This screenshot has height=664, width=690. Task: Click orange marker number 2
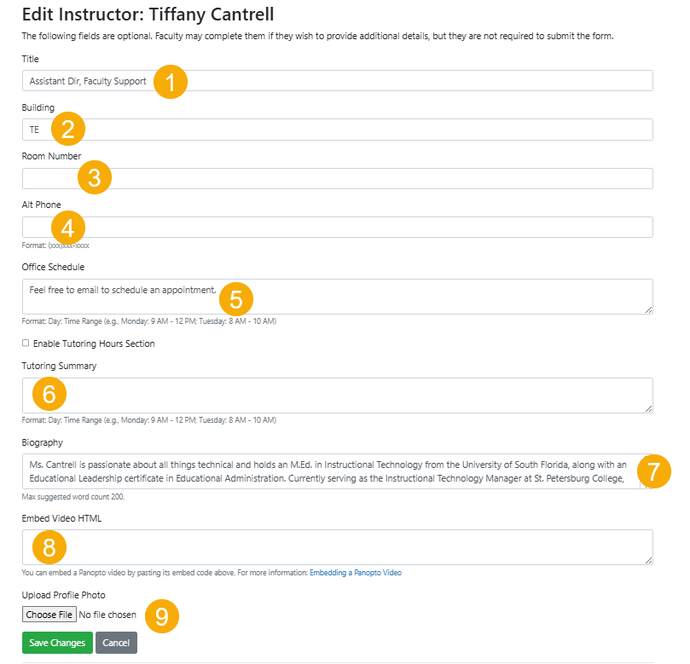tap(68, 130)
